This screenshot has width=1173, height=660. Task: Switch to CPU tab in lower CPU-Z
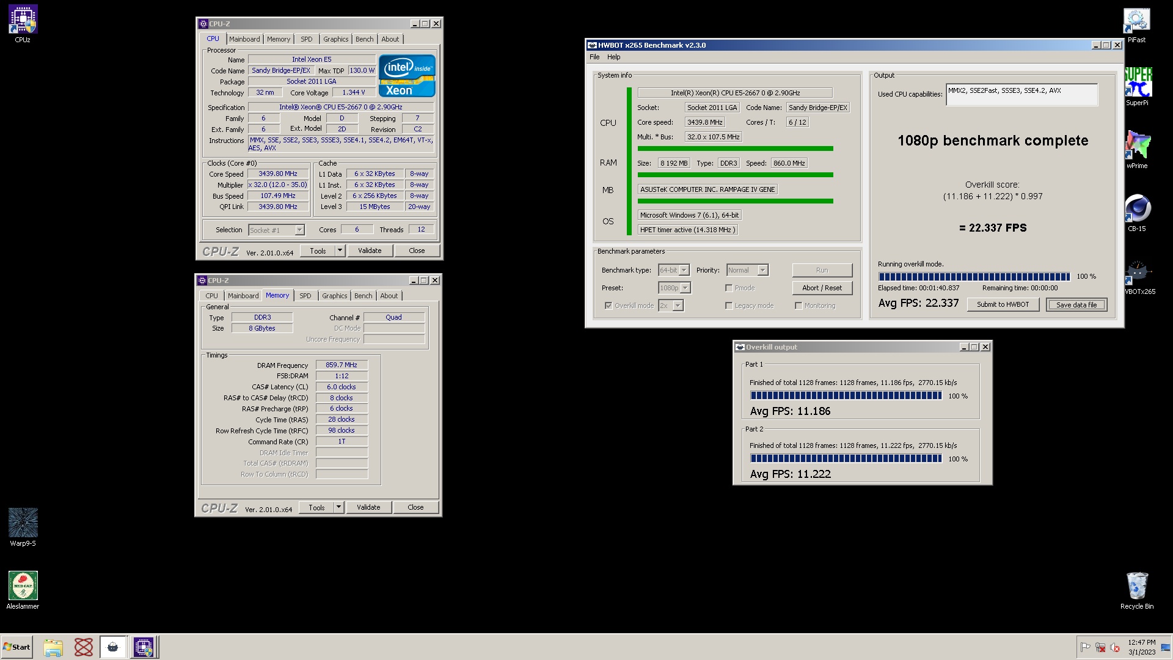point(212,296)
